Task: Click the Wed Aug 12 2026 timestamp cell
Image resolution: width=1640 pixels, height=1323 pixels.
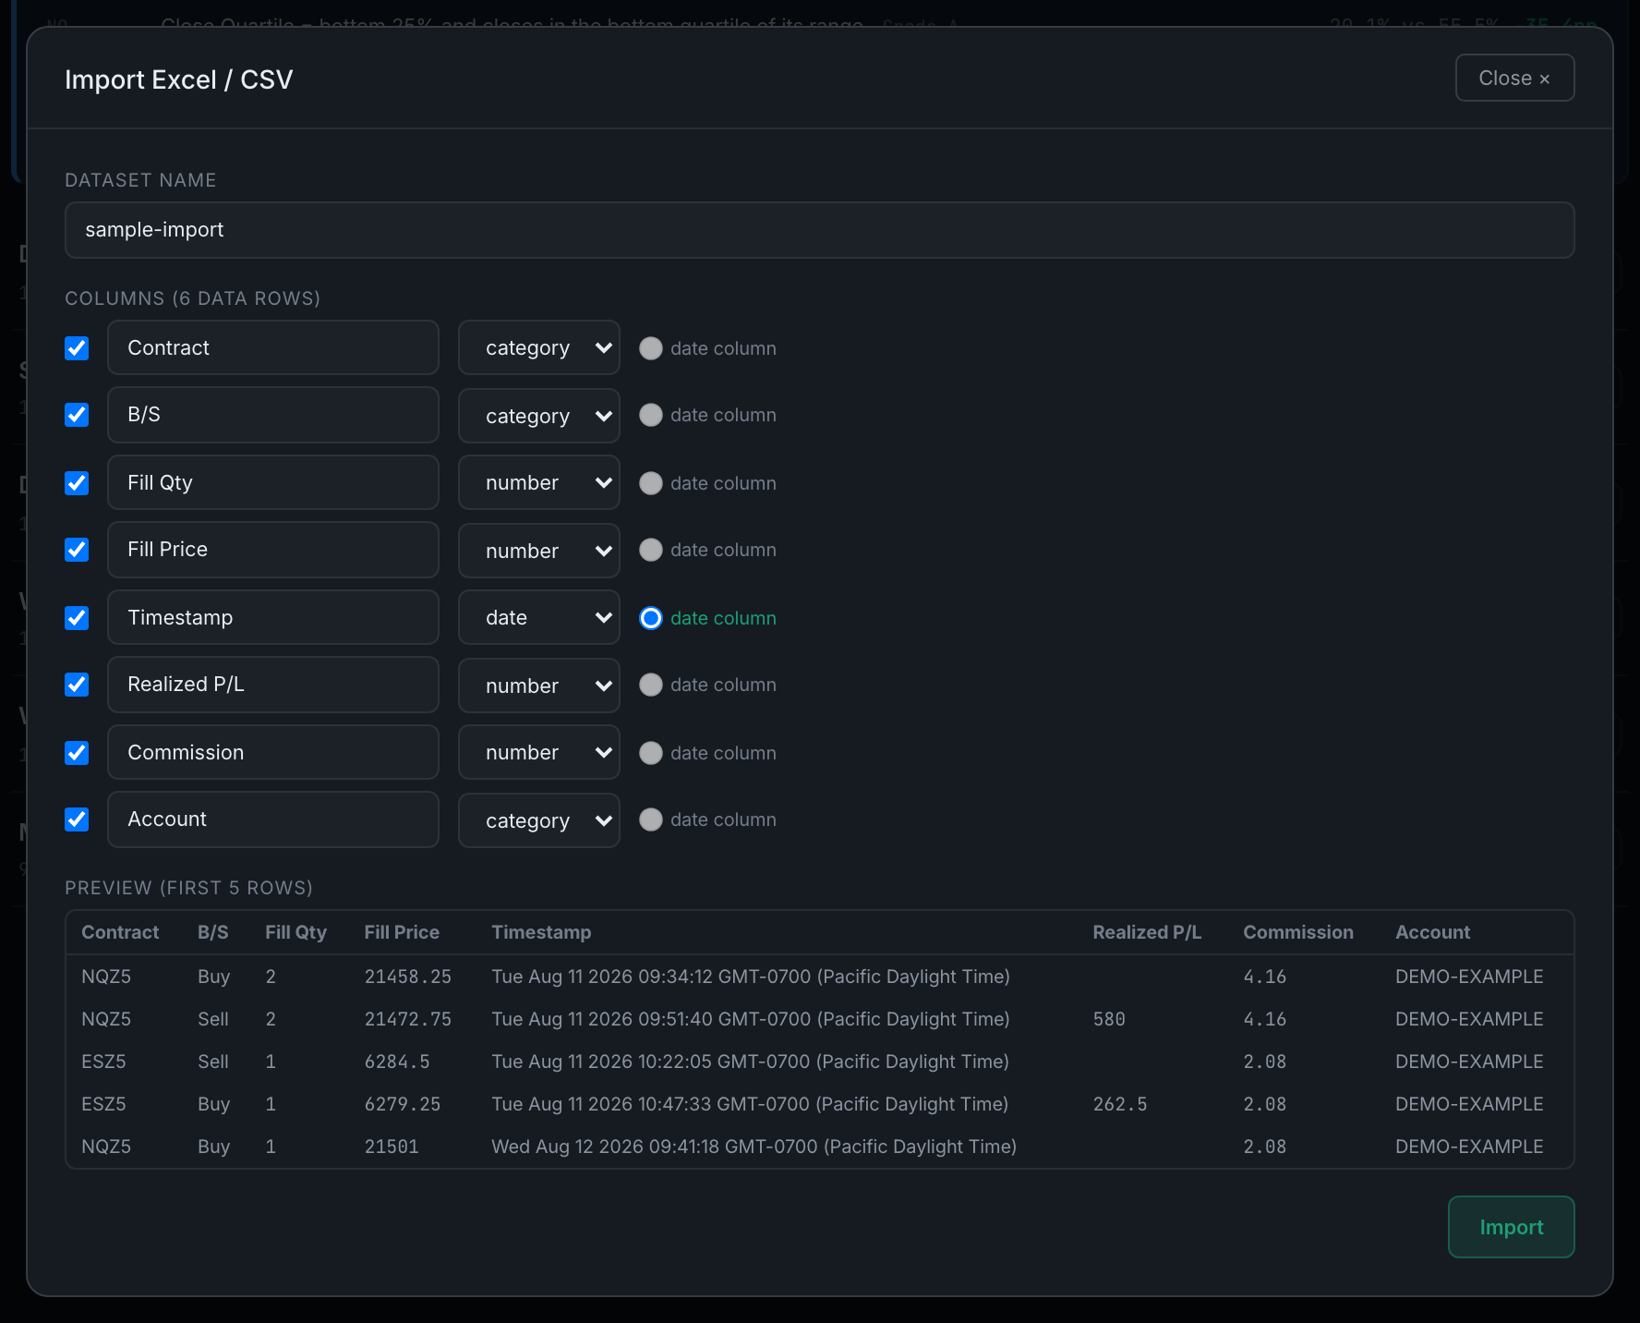Action: click(754, 1147)
